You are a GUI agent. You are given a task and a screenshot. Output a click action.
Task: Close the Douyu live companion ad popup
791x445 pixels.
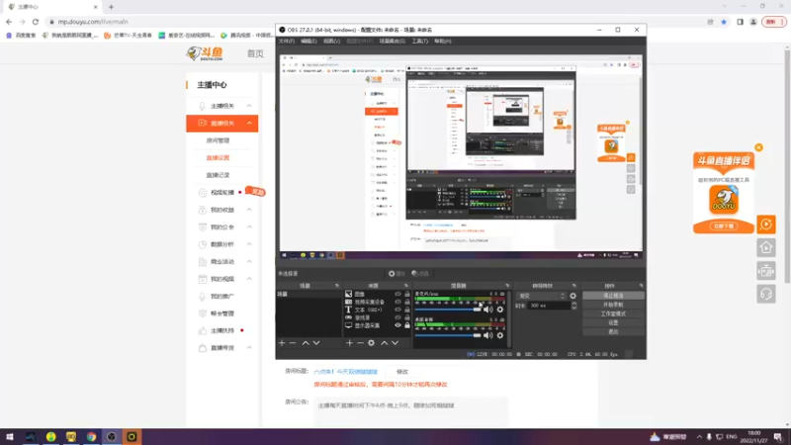(758, 147)
